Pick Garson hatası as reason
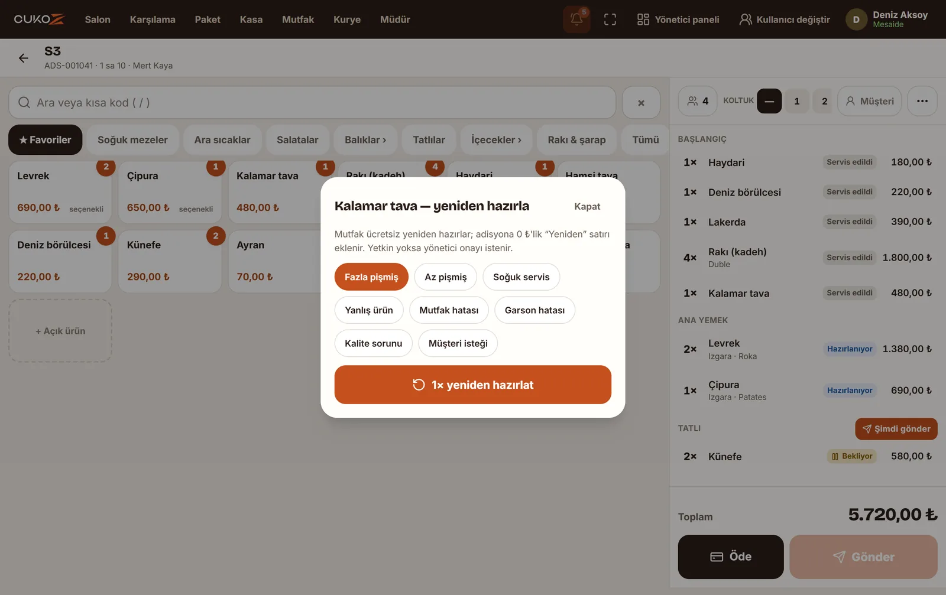This screenshot has height=595, width=946. click(534, 310)
